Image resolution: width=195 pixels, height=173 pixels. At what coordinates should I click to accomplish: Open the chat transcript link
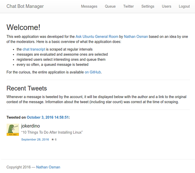click(x=34, y=49)
